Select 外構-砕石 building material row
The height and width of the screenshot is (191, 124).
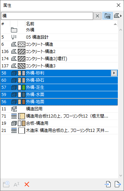59,80
